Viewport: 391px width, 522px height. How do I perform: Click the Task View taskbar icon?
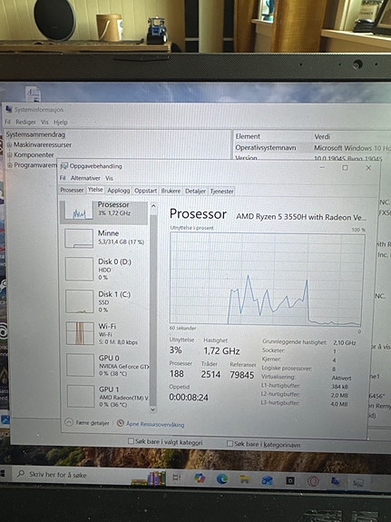[x=177, y=478]
